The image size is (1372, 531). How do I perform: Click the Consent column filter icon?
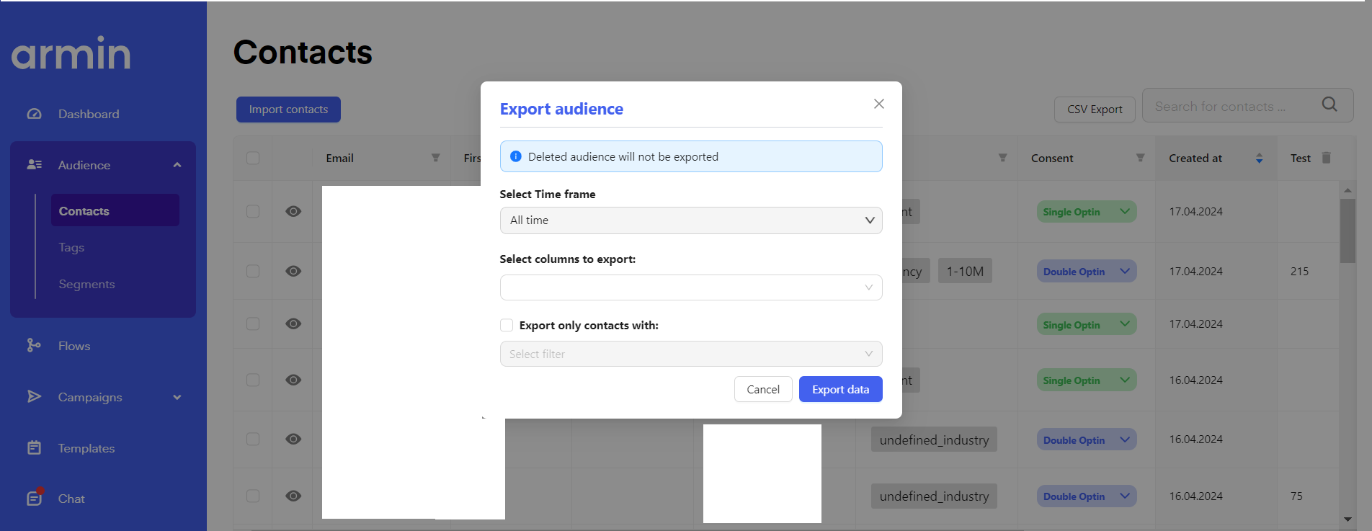click(1140, 158)
